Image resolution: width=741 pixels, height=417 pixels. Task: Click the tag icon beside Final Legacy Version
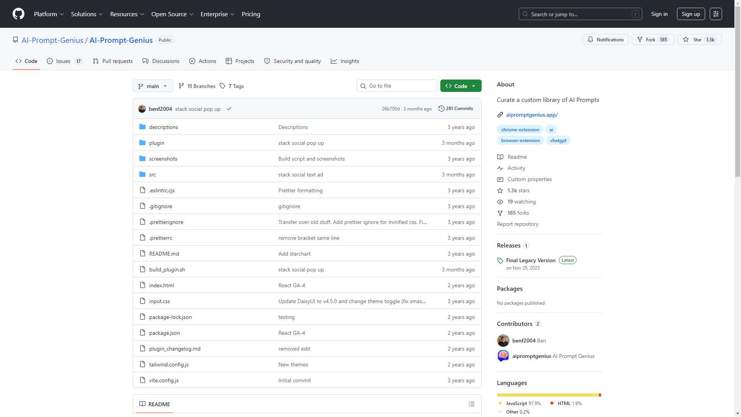point(500,261)
